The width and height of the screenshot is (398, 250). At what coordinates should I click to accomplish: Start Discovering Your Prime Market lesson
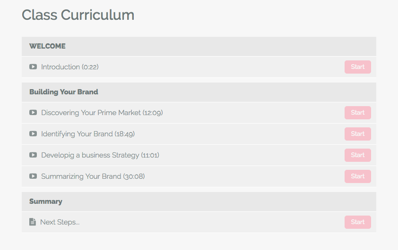click(x=358, y=113)
